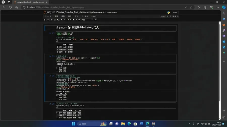Open the browser profile avatar icon
Screen dimensions: 227x127
pos(3,2)
